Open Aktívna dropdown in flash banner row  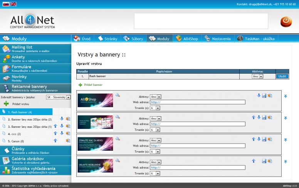pos(257,76)
